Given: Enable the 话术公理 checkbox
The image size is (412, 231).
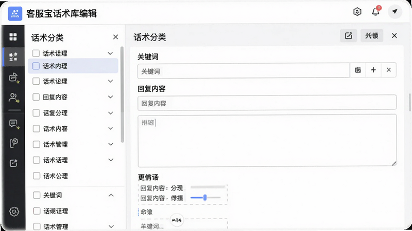Looking at the screenshot, I should [x=36, y=176].
